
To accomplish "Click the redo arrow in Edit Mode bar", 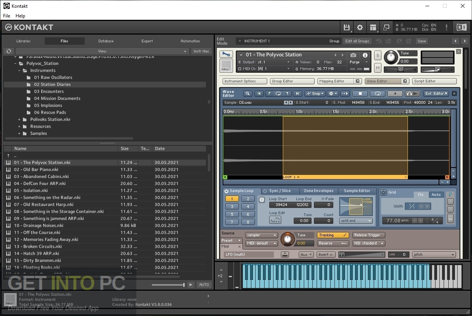I will [399, 41].
